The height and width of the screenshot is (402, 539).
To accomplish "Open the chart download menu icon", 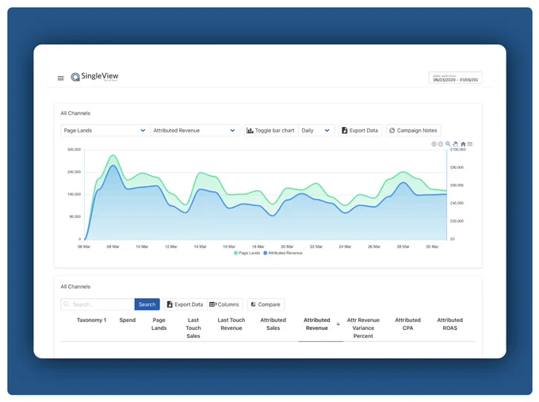I will coord(470,144).
